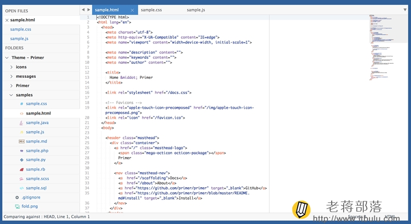Click the minimap code overview

(389, 47)
